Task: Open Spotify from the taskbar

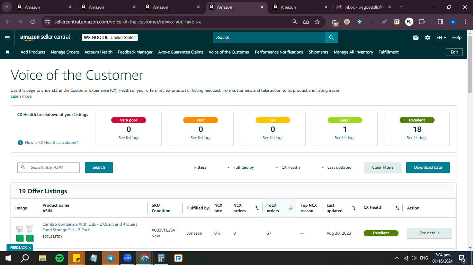Action: coord(60,258)
